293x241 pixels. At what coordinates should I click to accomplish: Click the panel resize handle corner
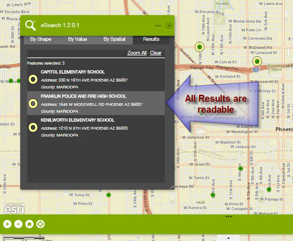click(x=172, y=187)
